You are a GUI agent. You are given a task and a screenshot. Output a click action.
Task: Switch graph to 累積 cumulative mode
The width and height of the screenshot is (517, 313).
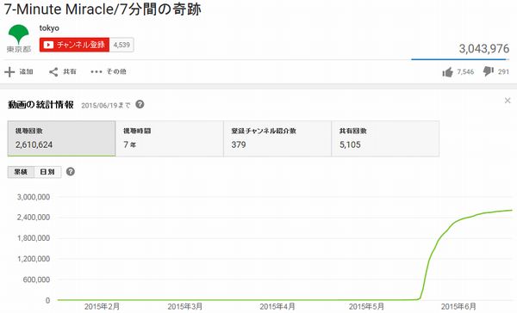point(21,172)
